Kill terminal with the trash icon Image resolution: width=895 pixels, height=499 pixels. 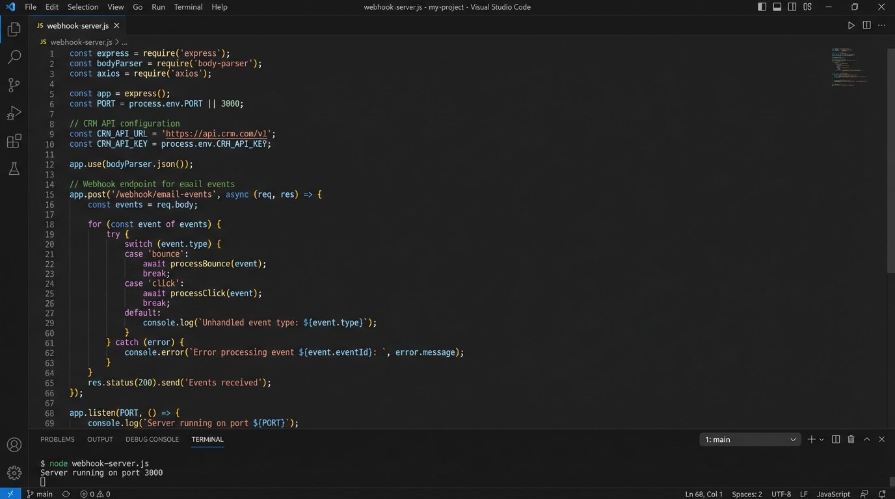point(851,440)
